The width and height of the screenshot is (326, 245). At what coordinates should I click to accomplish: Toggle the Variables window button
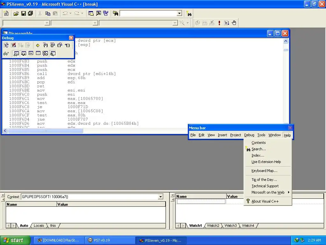pyautogui.click(x=24, y=54)
